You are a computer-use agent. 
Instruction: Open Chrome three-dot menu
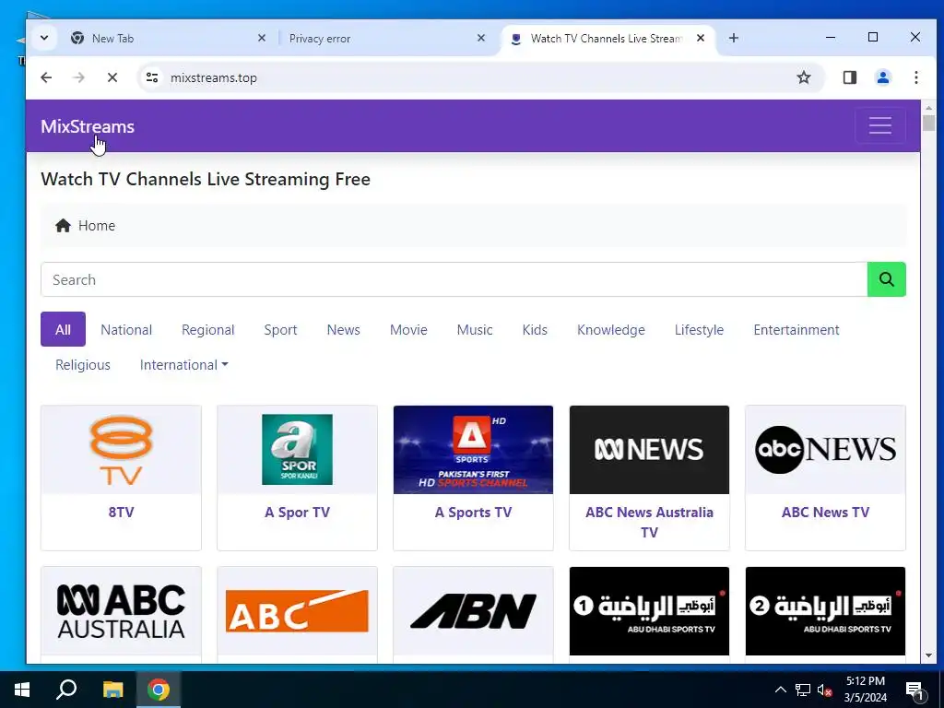(915, 77)
